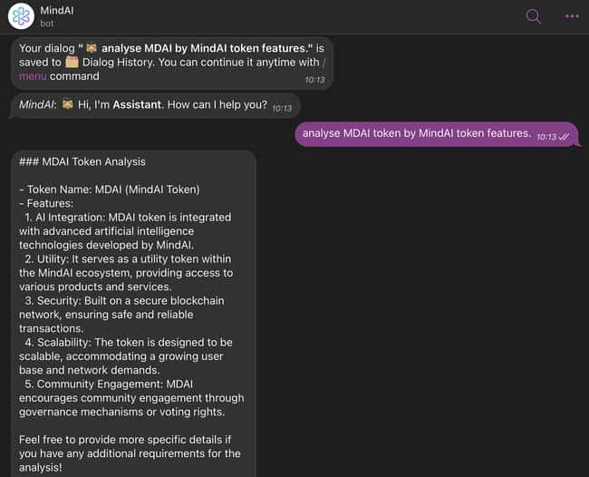Select the 'Utility' feature paragraph

(x=126, y=273)
